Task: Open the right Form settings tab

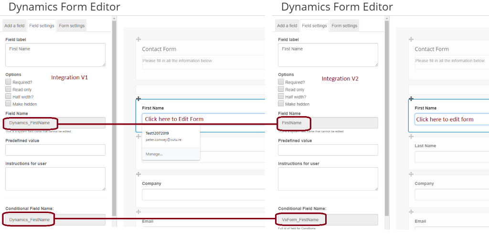Action: tap(344, 26)
